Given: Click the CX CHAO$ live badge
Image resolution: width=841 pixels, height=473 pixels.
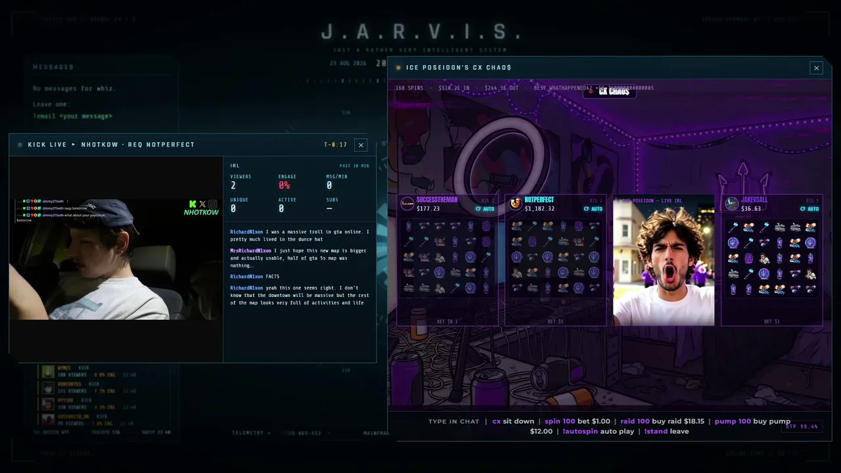Looking at the screenshot, I should point(610,91).
